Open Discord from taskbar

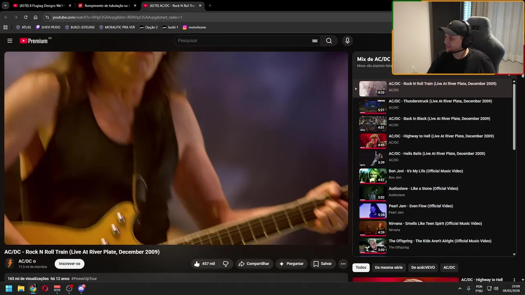[81, 288]
